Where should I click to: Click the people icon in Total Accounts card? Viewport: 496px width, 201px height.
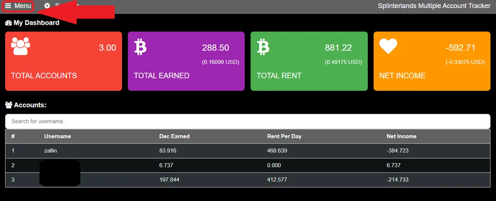[x=21, y=46]
